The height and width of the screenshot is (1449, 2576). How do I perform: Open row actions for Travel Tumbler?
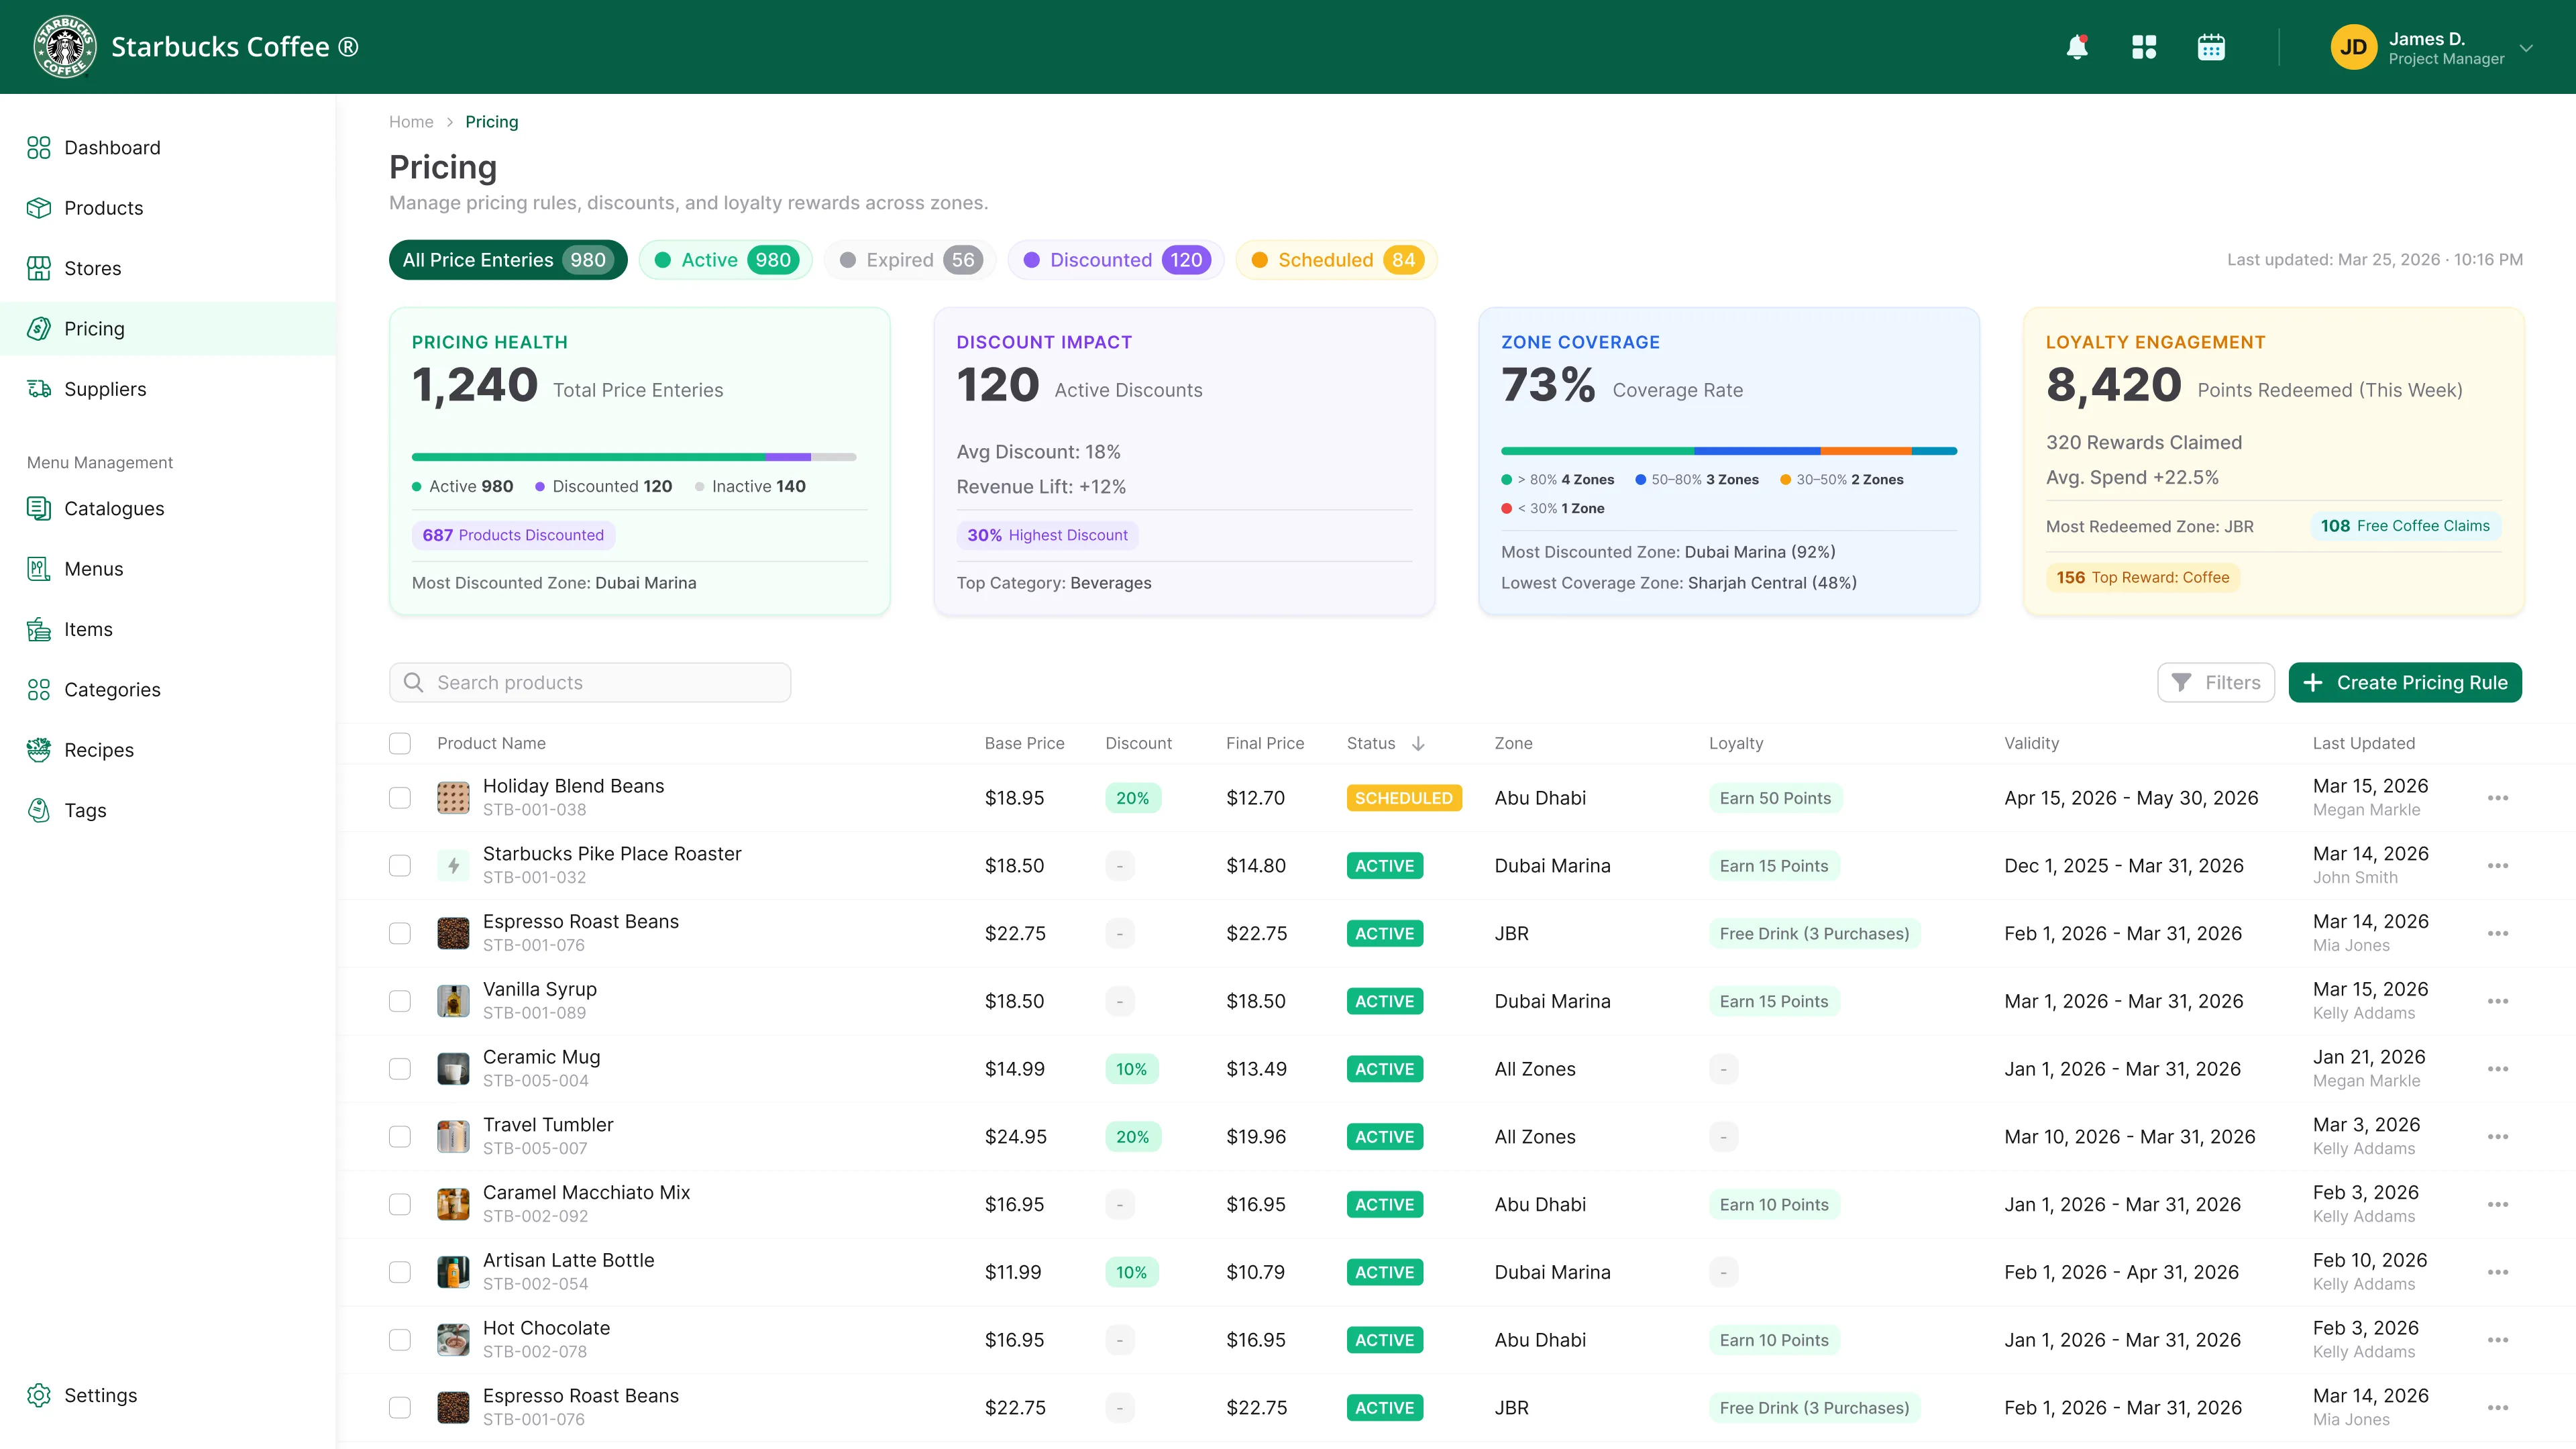pos(2497,1137)
